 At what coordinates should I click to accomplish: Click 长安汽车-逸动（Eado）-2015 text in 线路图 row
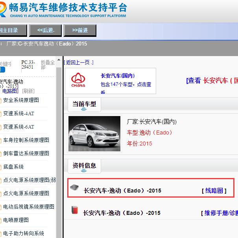122,191
